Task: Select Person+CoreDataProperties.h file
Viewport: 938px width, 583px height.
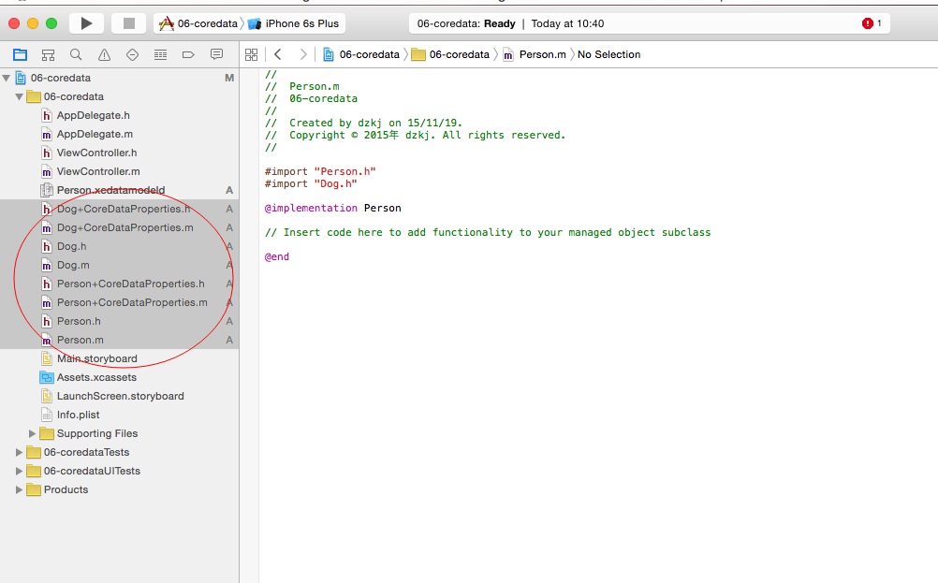Action: [x=130, y=284]
